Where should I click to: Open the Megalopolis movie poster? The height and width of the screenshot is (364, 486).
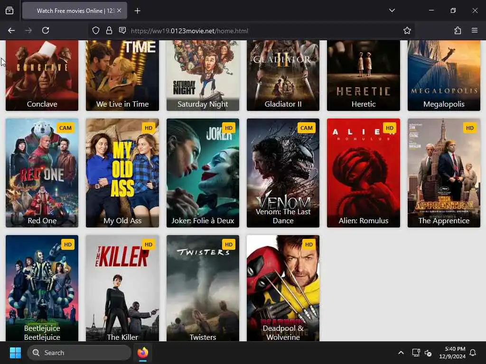coord(444,75)
